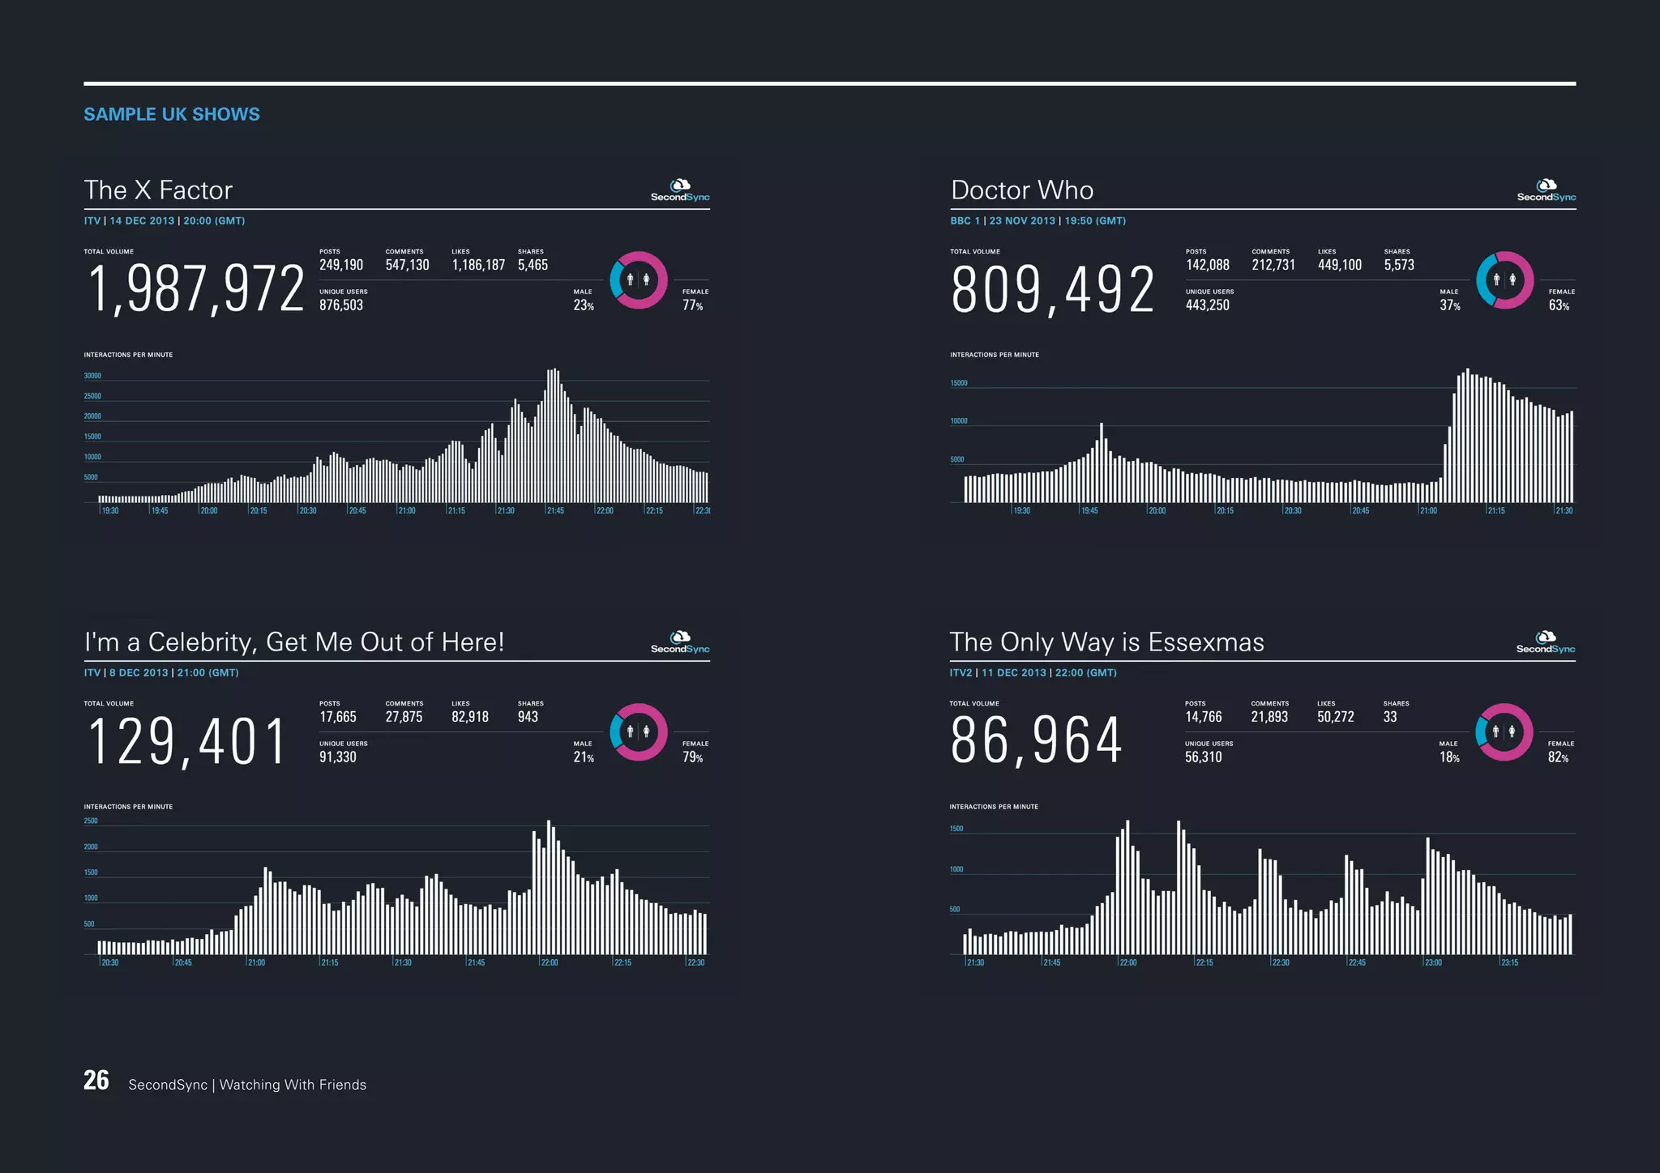Click the Doctor Who title
This screenshot has height=1173, width=1660.
(x=1022, y=190)
